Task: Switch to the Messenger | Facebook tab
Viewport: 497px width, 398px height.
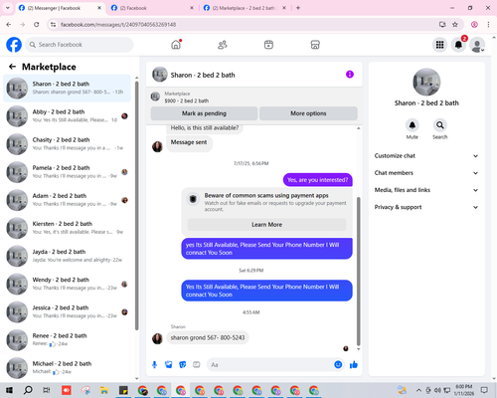Action: [x=60, y=8]
